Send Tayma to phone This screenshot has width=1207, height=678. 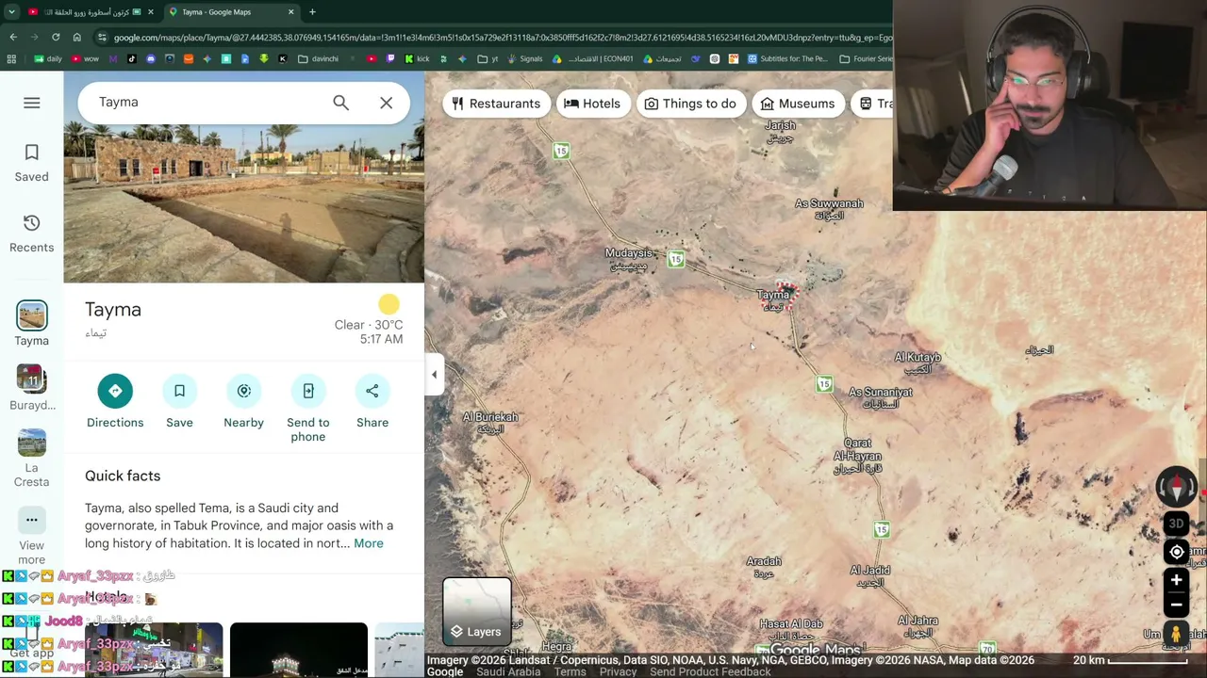point(308,409)
